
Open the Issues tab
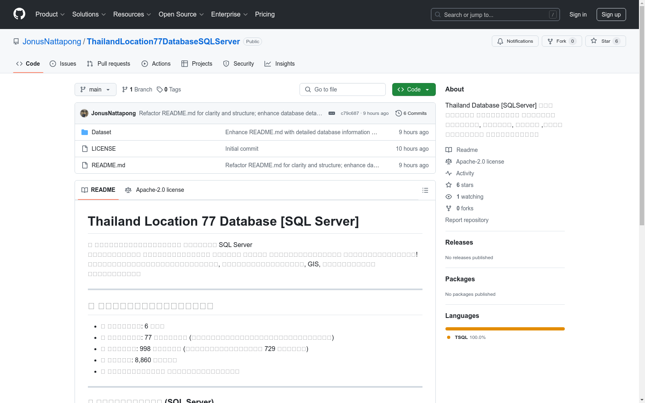coord(63,64)
